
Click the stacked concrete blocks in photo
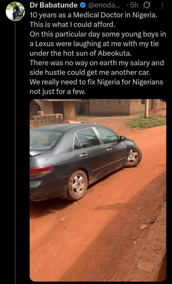(x=46, y=119)
